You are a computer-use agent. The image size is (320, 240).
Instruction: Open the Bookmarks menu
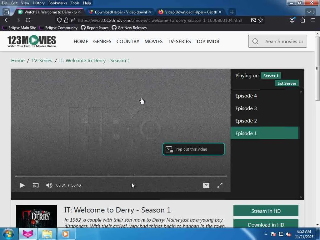point(57,3)
